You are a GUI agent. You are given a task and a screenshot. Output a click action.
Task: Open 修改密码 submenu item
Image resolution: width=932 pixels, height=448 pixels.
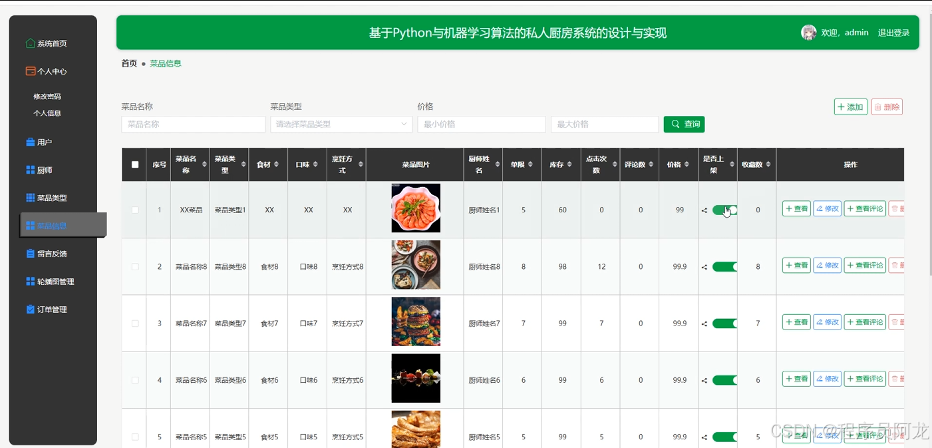(47, 97)
